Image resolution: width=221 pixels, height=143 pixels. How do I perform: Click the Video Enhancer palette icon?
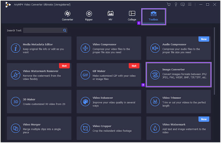pos(85,101)
